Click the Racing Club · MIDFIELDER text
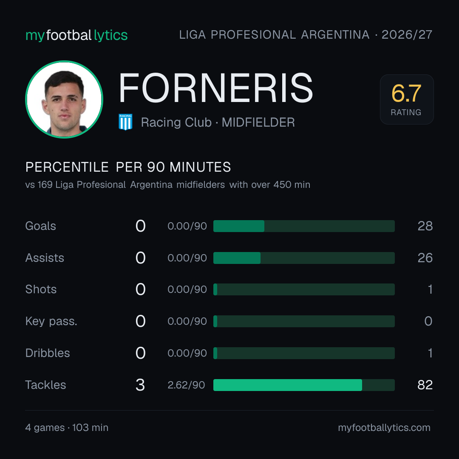This screenshot has height=459, width=459. [x=218, y=122]
